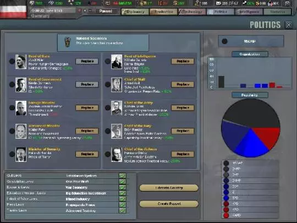Image resolution: width=297 pixels, height=223 pixels.
Task: Toggle the Propaganda Press law checkbox
Action: (x=123, y=205)
